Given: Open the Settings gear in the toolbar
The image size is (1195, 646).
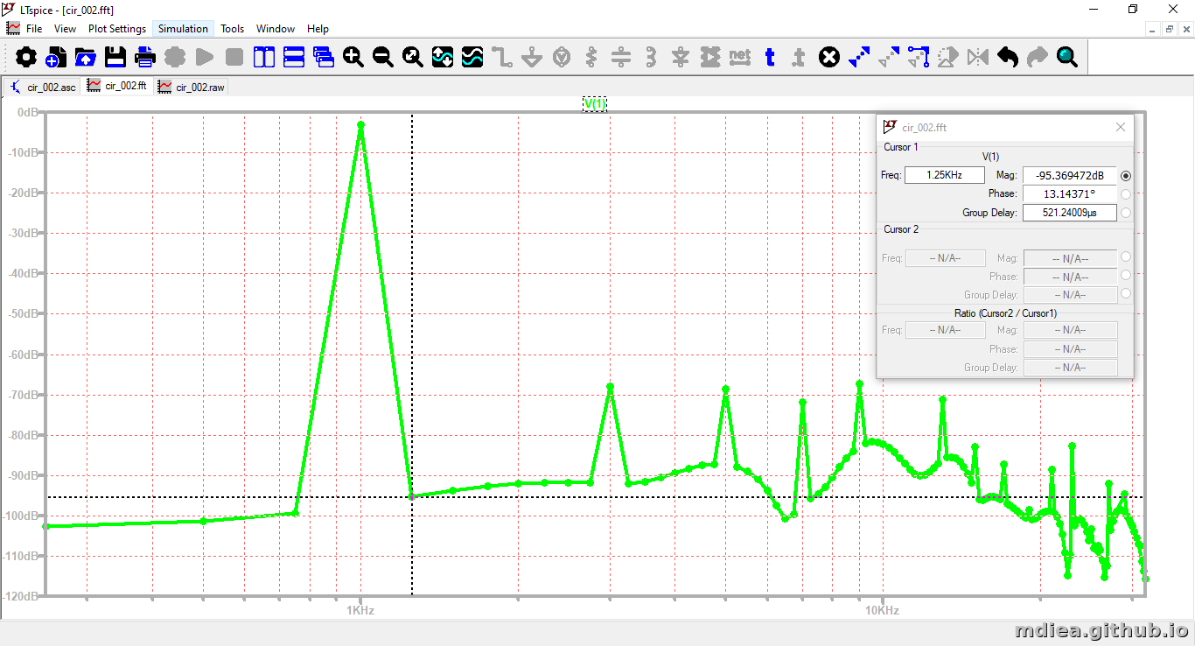Looking at the screenshot, I should (x=27, y=58).
